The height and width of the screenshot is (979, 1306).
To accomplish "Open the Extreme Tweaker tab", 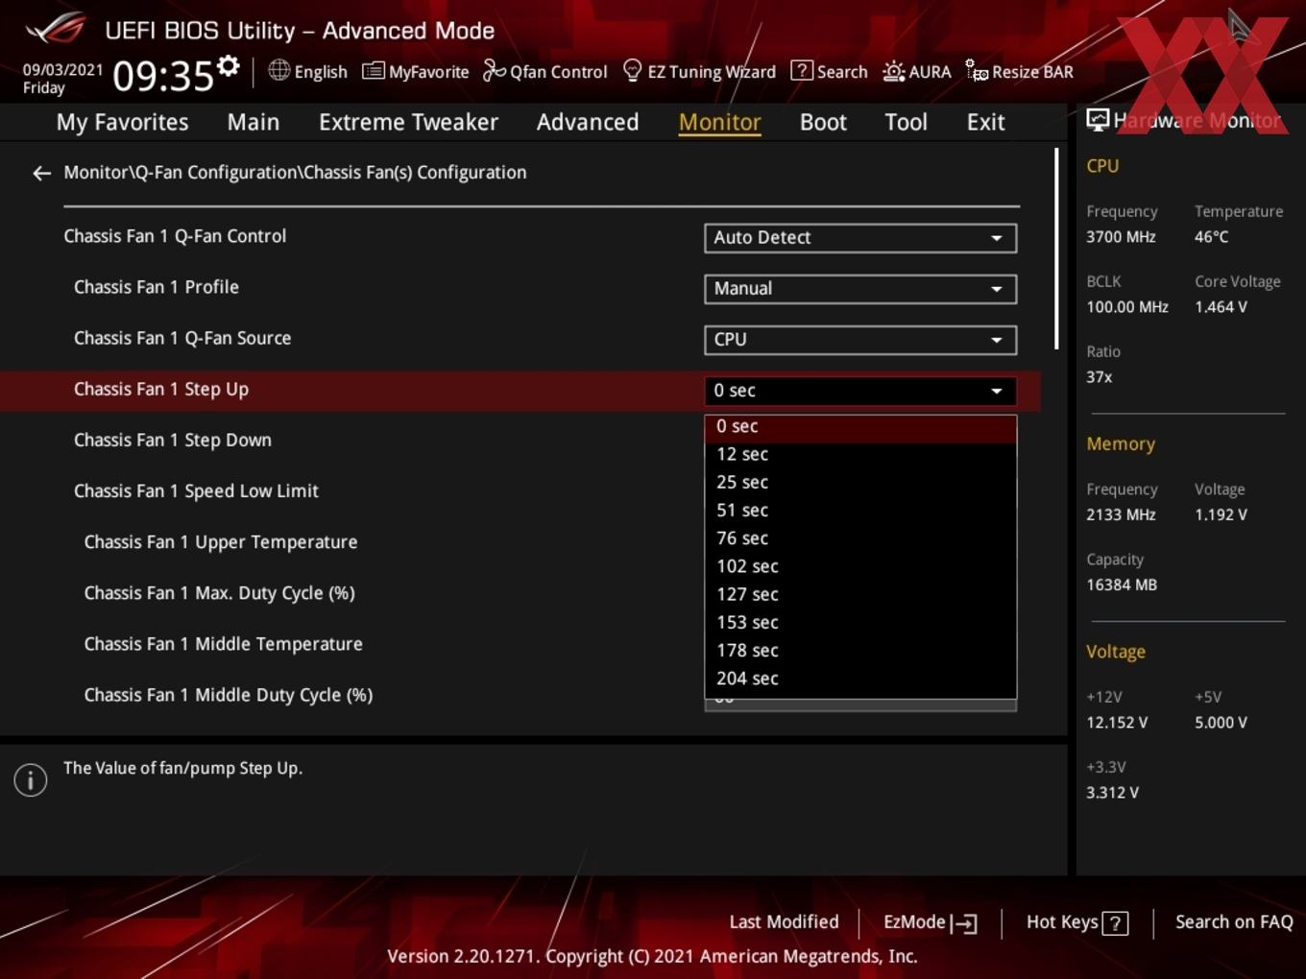I will [x=408, y=122].
